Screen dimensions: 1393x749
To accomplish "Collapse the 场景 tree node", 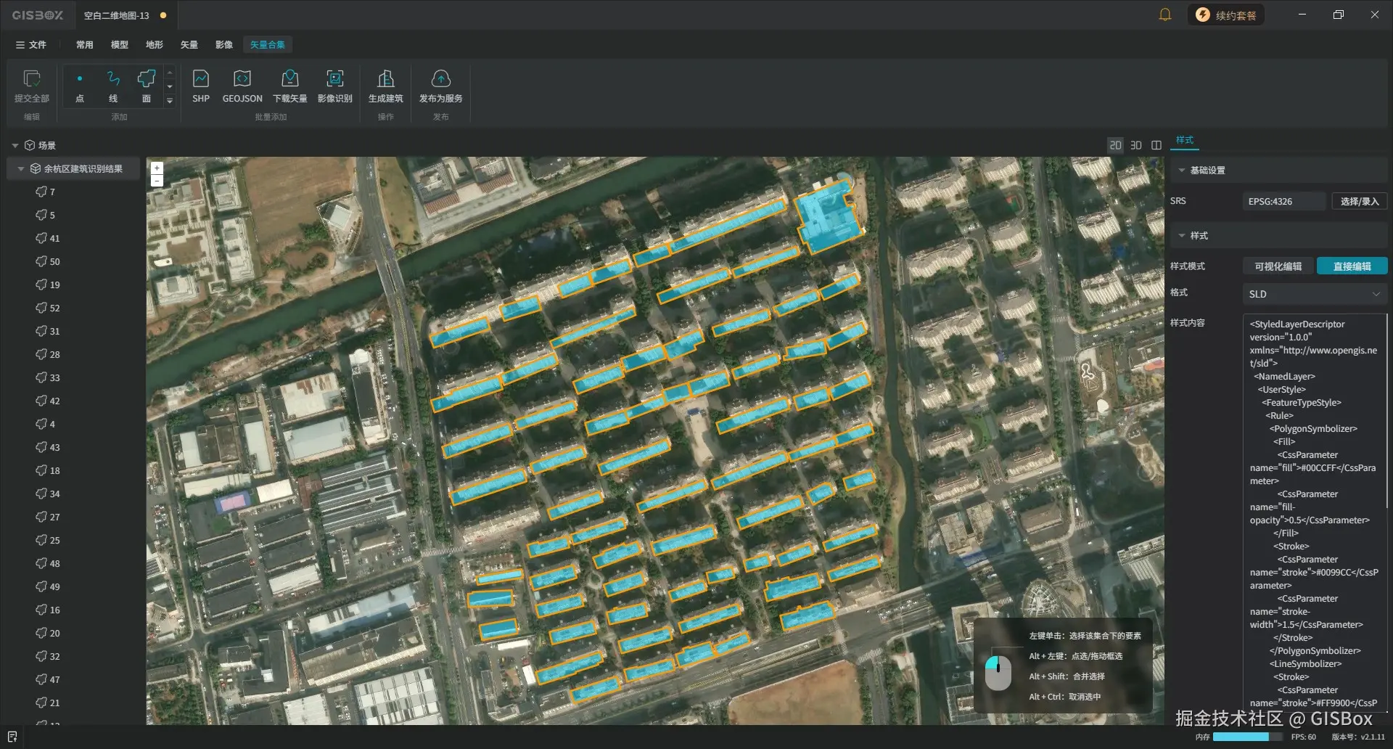I will click(x=15, y=145).
